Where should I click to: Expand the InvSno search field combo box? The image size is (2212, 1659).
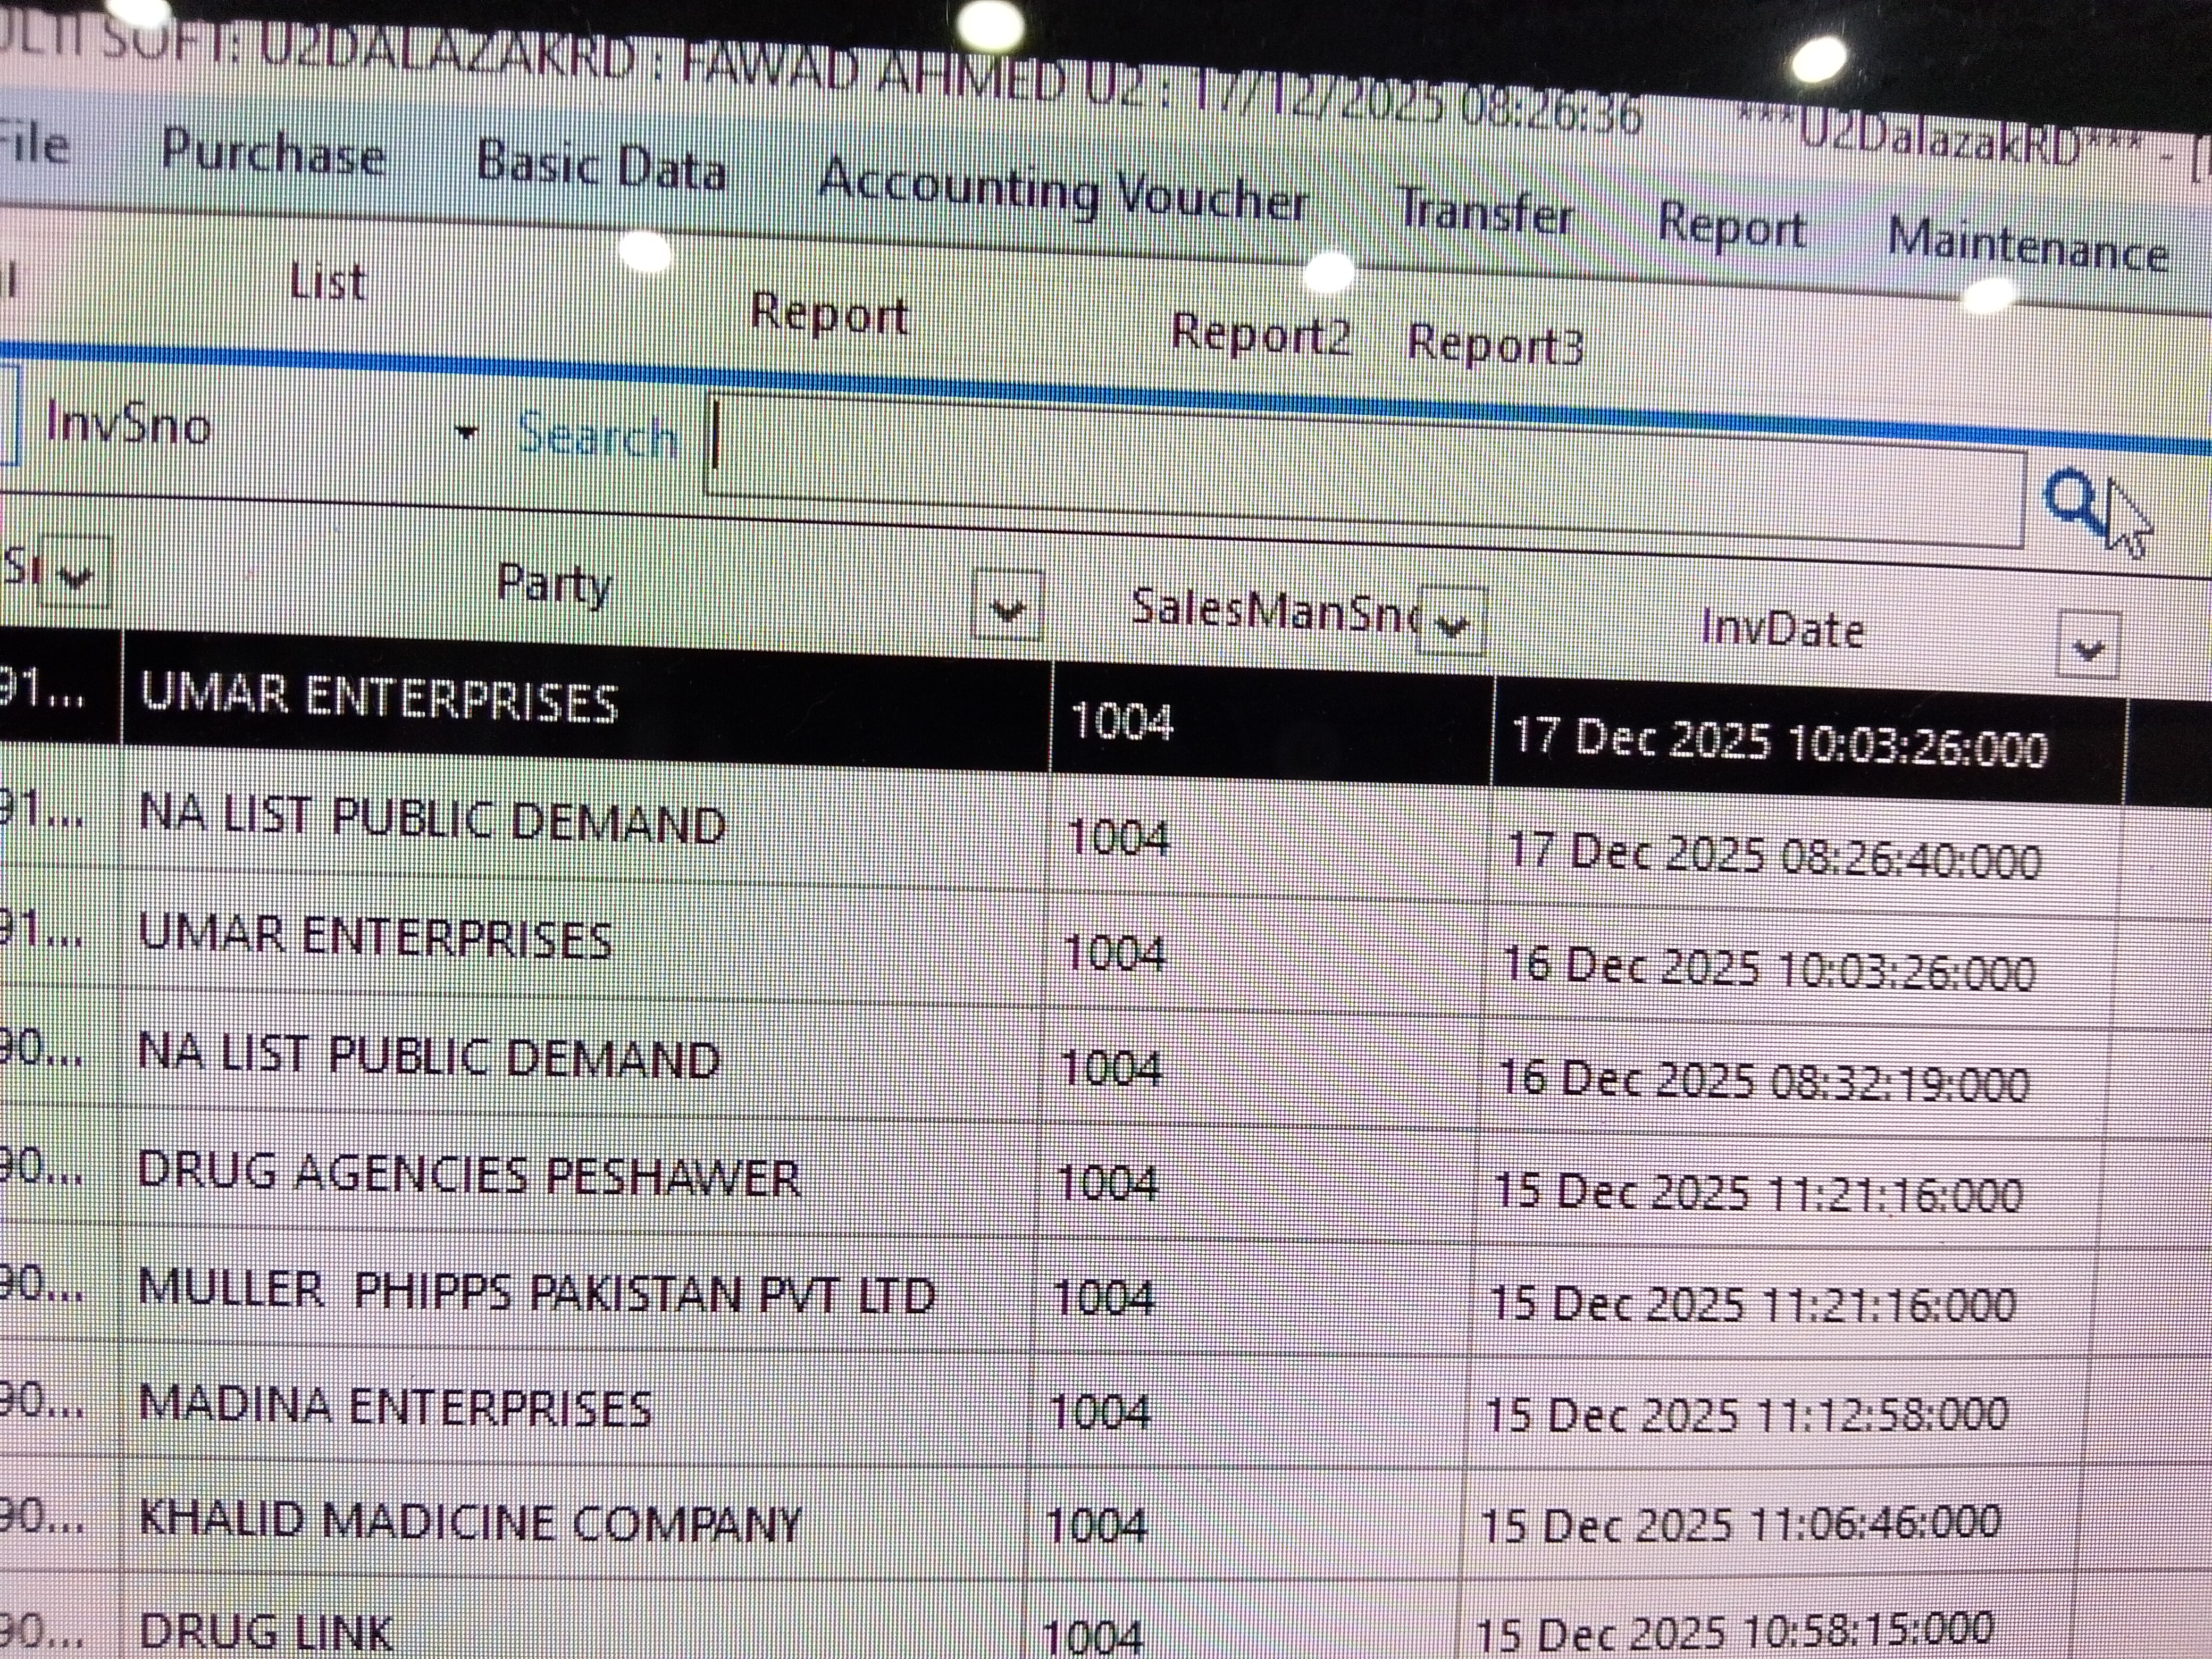click(x=466, y=432)
